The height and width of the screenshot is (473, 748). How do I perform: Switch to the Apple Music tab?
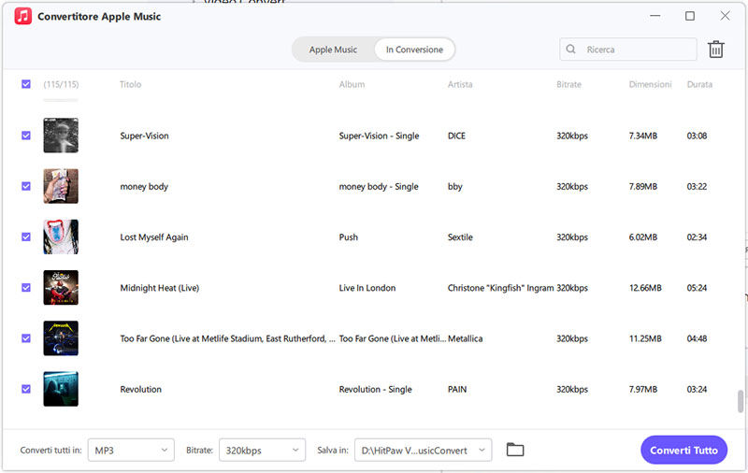coord(333,50)
